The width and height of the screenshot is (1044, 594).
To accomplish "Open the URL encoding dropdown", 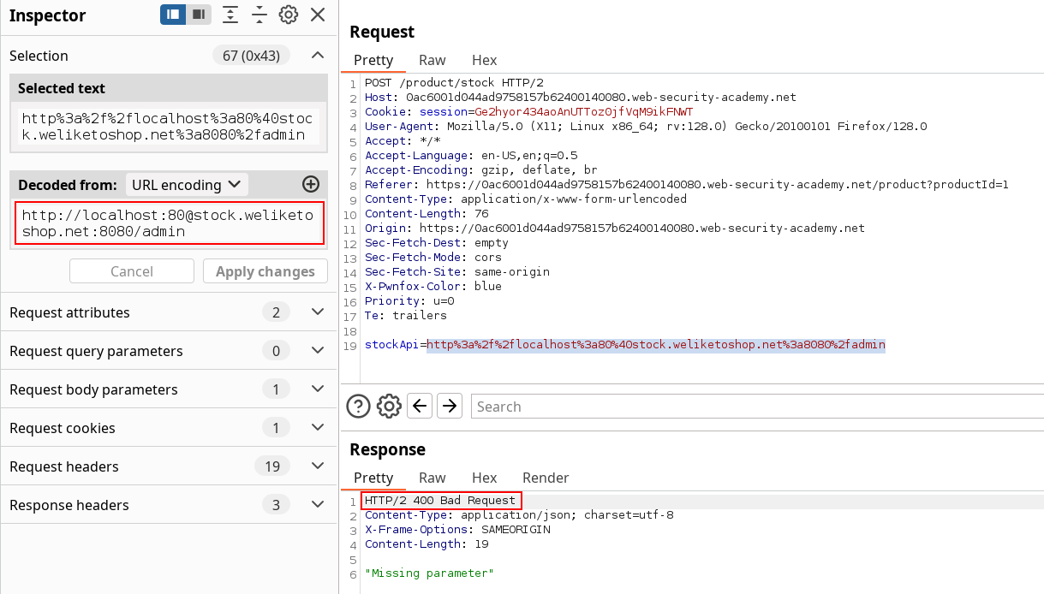I will [x=186, y=185].
